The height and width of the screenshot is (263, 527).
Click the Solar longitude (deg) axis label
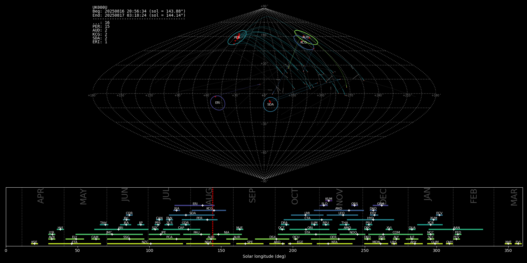click(264, 257)
